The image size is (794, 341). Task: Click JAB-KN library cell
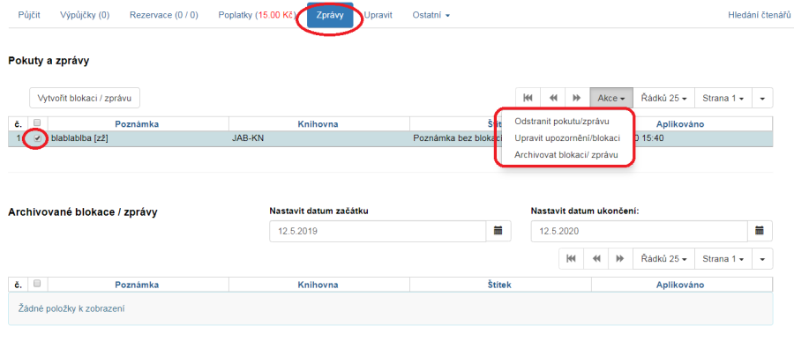(x=319, y=138)
